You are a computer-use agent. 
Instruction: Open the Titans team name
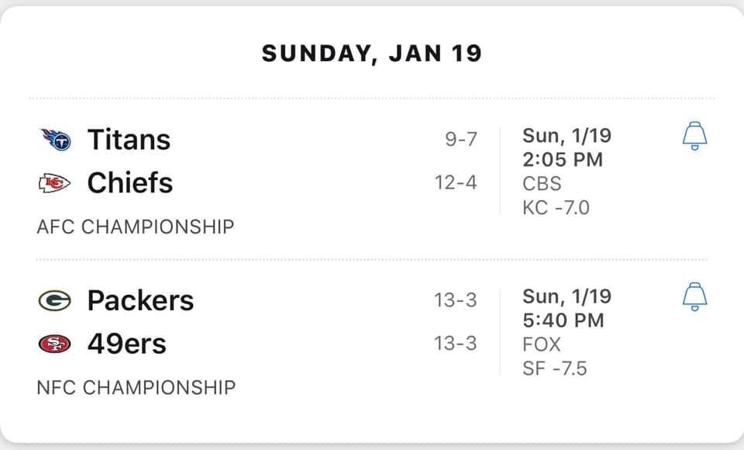pyautogui.click(x=129, y=140)
